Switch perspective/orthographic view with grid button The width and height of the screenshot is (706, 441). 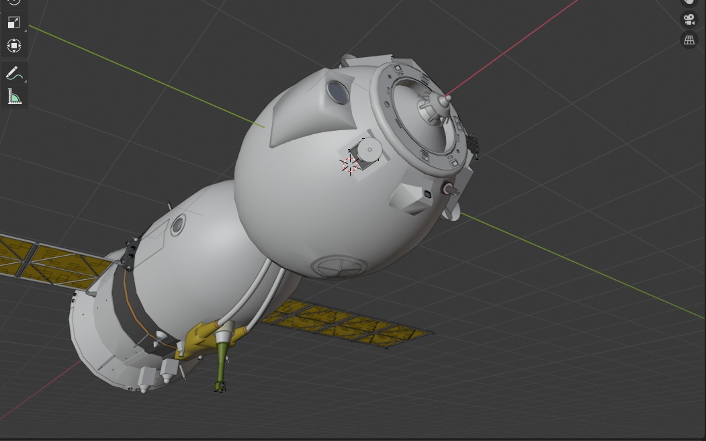click(689, 40)
